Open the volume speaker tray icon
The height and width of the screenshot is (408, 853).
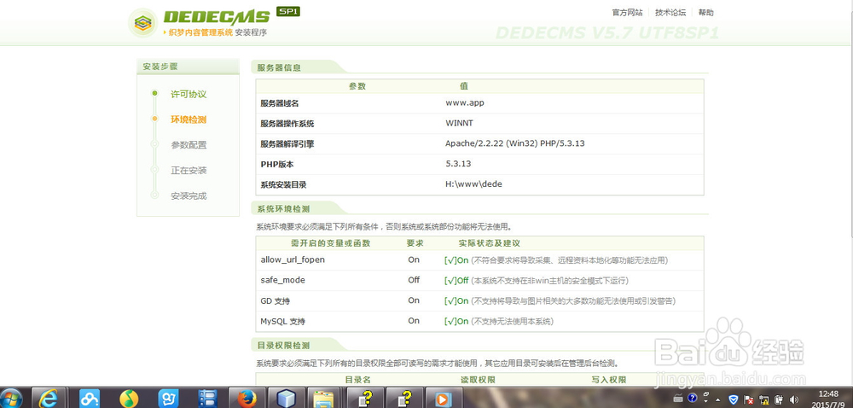pyautogui.click(x=793, y=399)
